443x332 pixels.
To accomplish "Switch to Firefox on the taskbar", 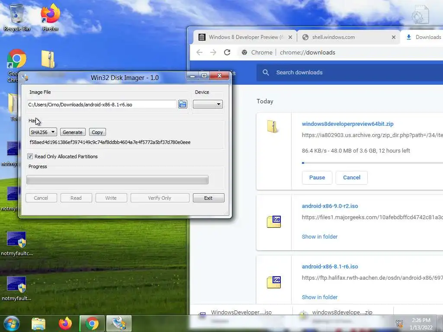I will point(65,323).
